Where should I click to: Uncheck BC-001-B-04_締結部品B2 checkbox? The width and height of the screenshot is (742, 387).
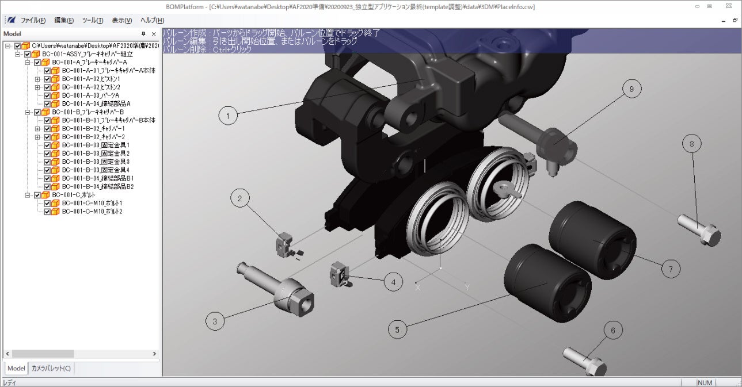click(x=47, y=187)
